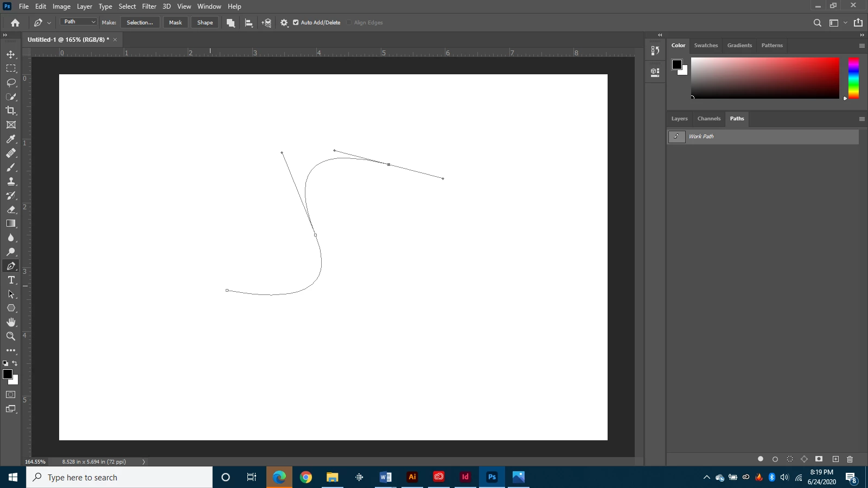
Task: Stroke path with brush icon
Action: 775,459
